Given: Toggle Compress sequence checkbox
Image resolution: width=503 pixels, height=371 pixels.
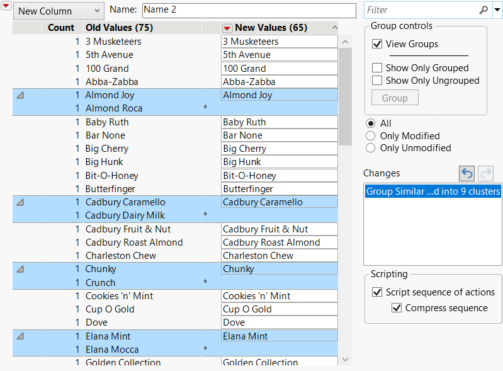Looking at the screenshot, I should (x=397, y=308).
